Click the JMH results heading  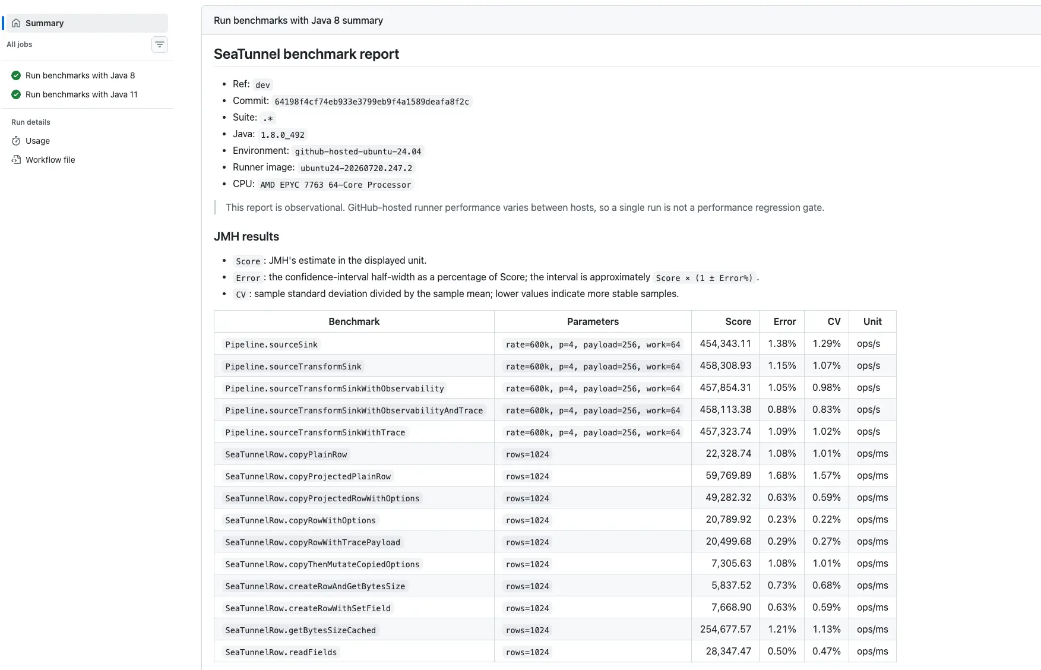tap(246, 236)
